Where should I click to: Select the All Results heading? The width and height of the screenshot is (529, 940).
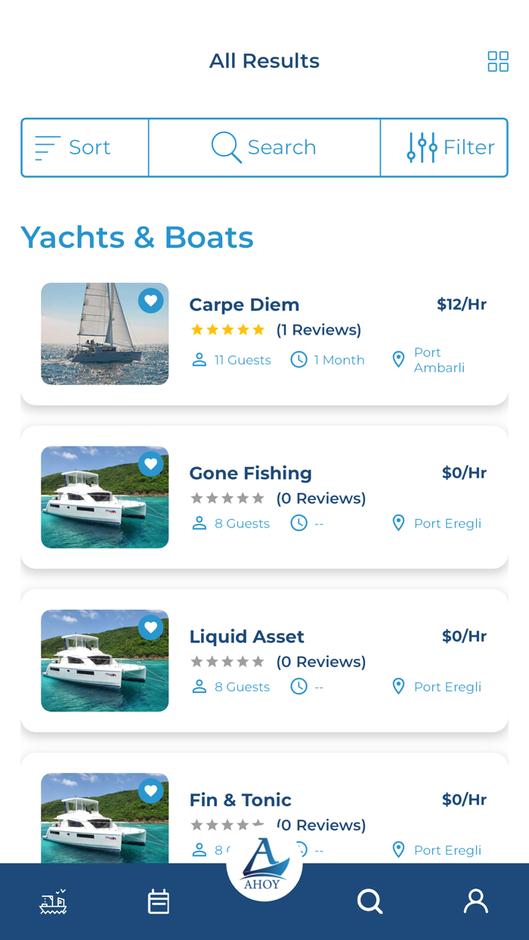point(264,61)
